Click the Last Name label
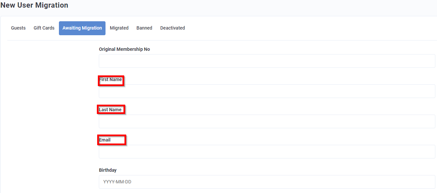The image size is (437, 193). (x=110, y=109)
